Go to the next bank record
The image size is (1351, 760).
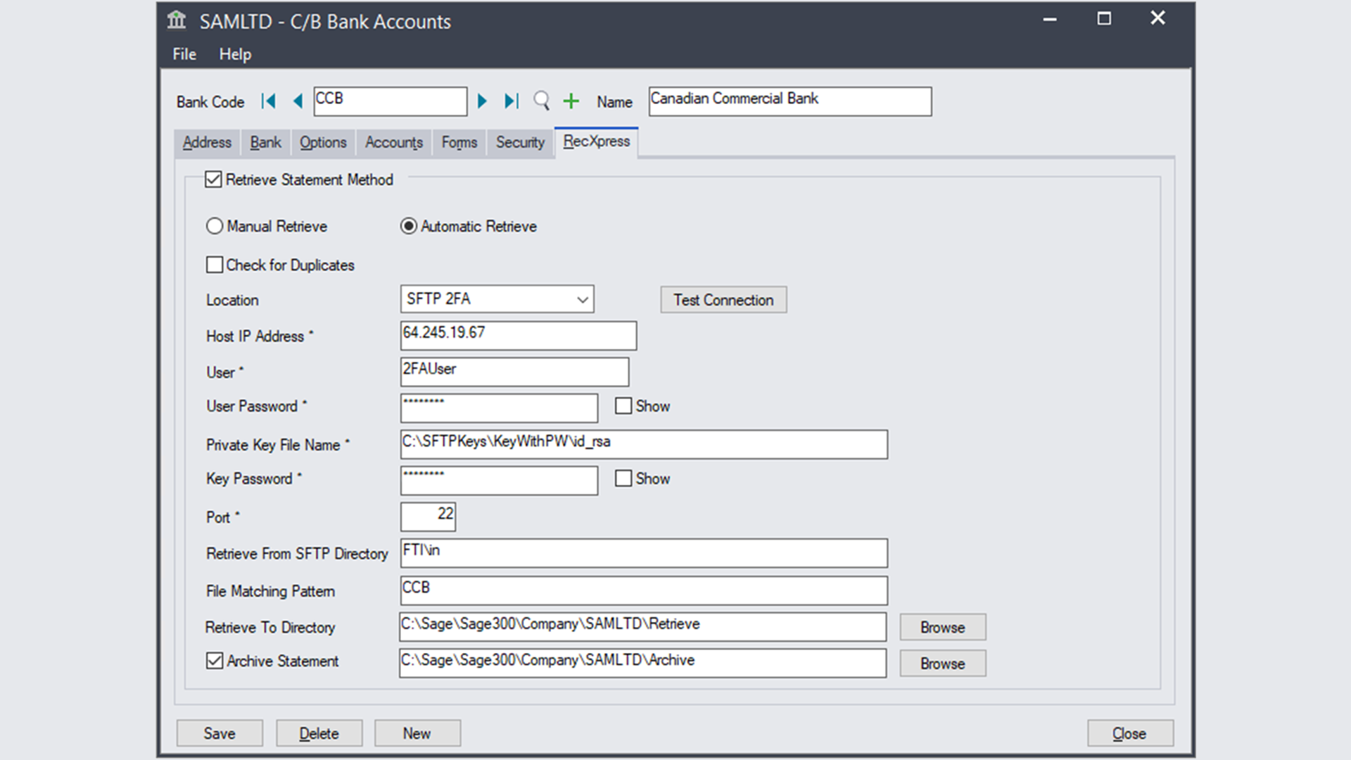pos(482,101)
